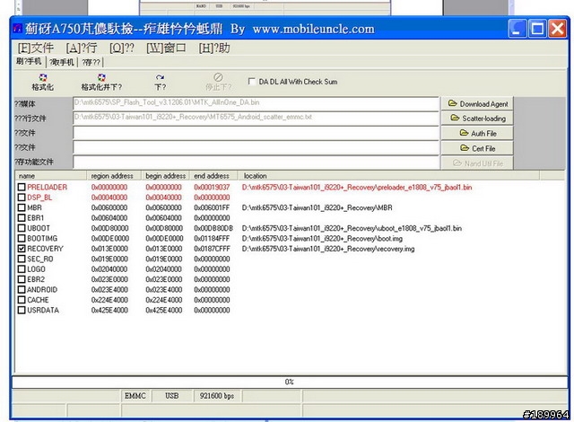574x422 pixels.
Task: Switch to the second phone readback tab
Action: (x=62, y=62)
